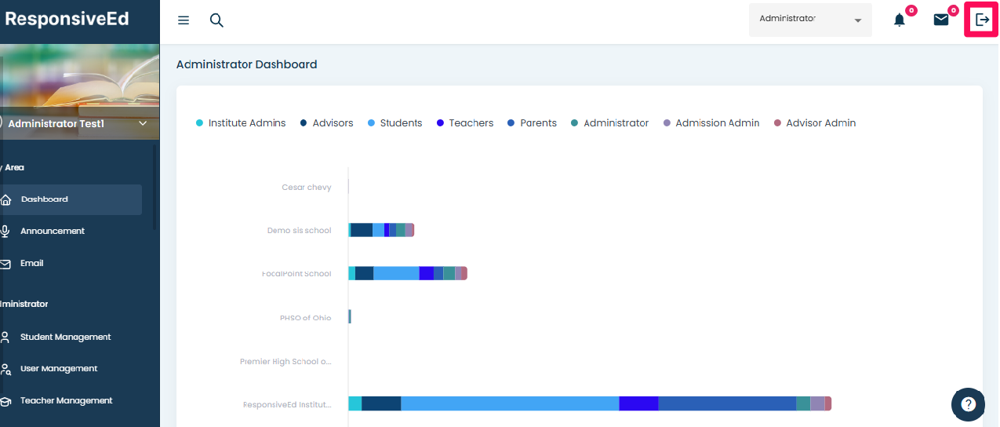Open the help question mark button
This screenshot has width=1000, height=427.
[x=968, y=404]
